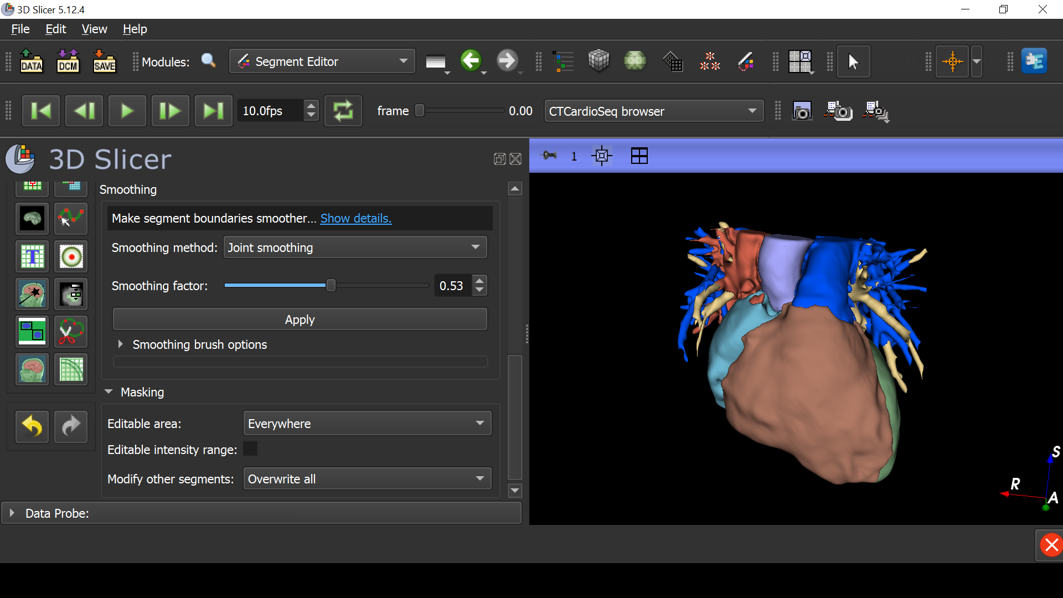Pin the 3D view controller
Screen dimensions: 1063x598
click(550, 156)
